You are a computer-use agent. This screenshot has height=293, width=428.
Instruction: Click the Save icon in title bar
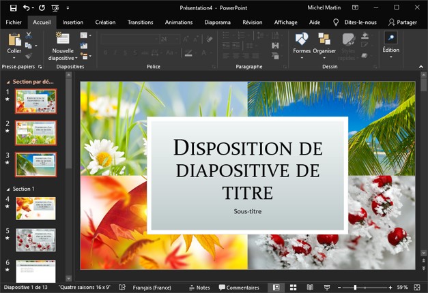pos(12,7)
